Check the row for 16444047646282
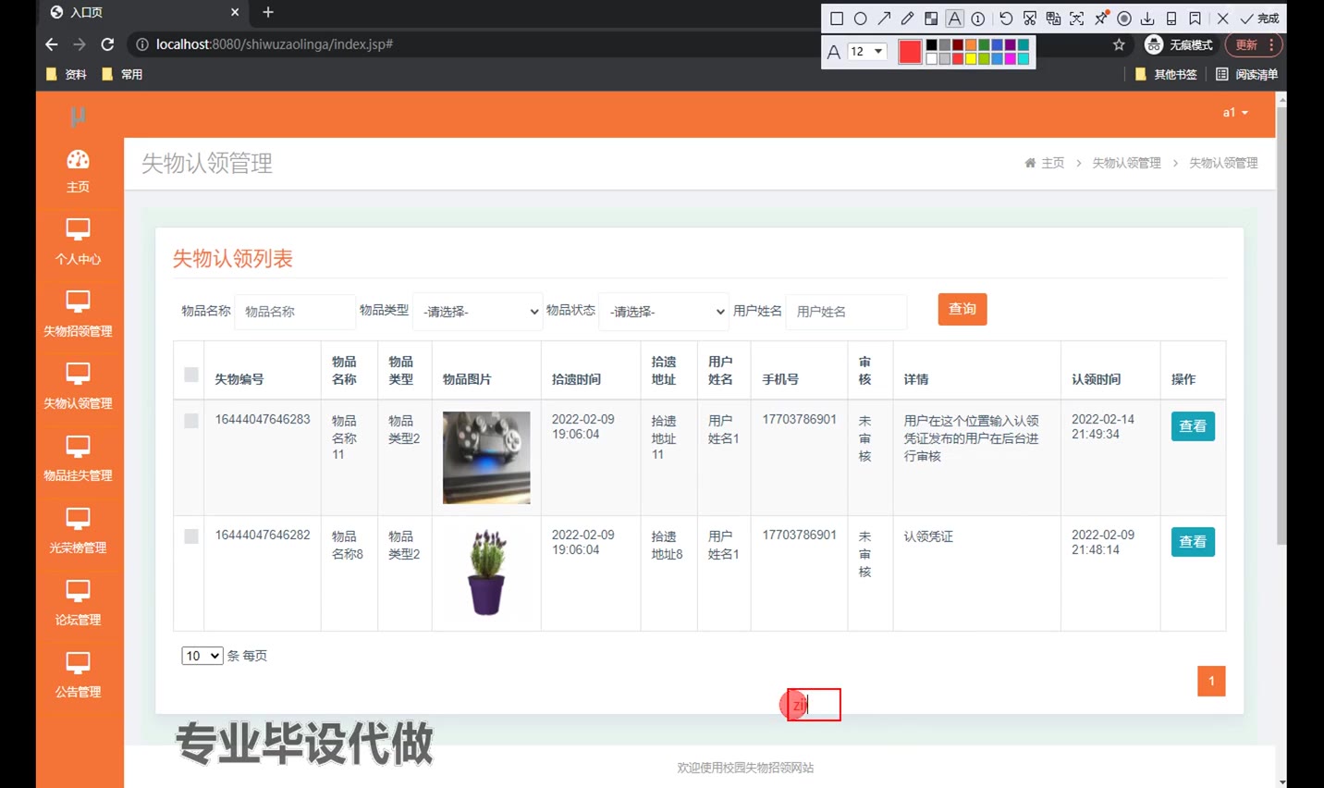This screenshot has width=1324, height=788. pos(191,536)
